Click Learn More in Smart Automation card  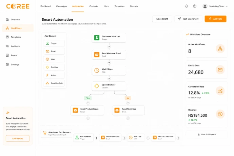point(18,138)
